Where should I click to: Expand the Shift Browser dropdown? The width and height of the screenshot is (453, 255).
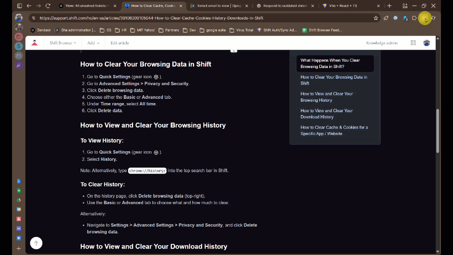click(x=63, y=42)
